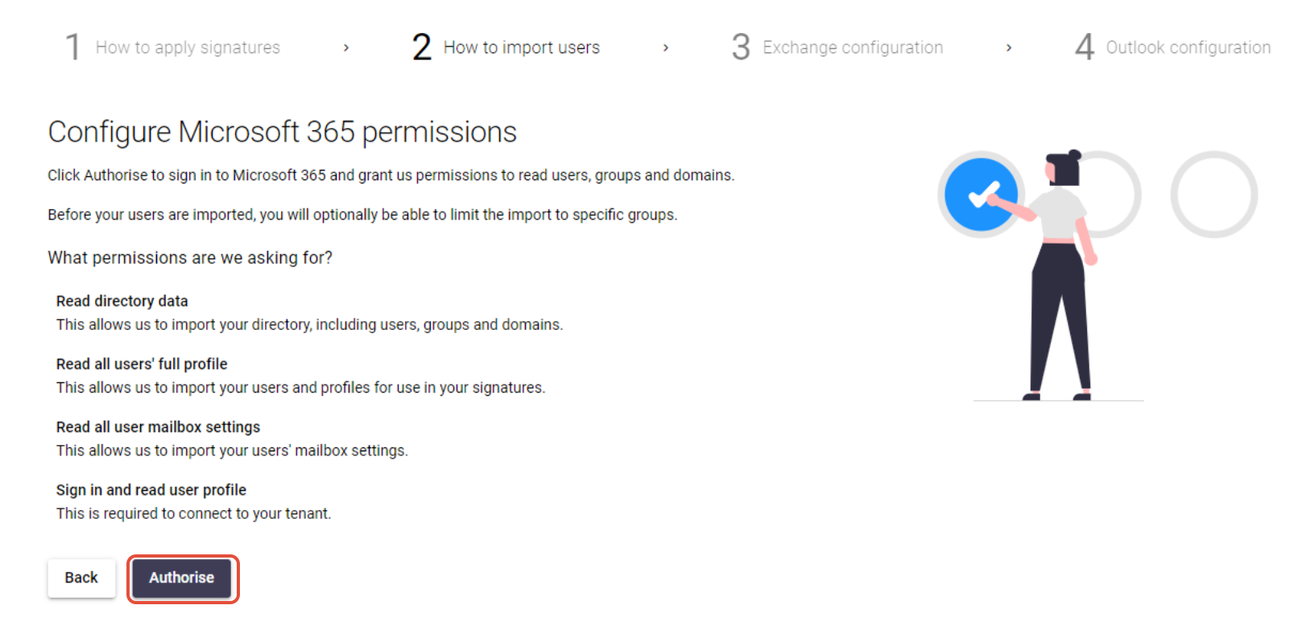This screenshot has width=1302, height=634.
Task: Click the empty rightmost circle in illustration
Action: [1214, 195]
